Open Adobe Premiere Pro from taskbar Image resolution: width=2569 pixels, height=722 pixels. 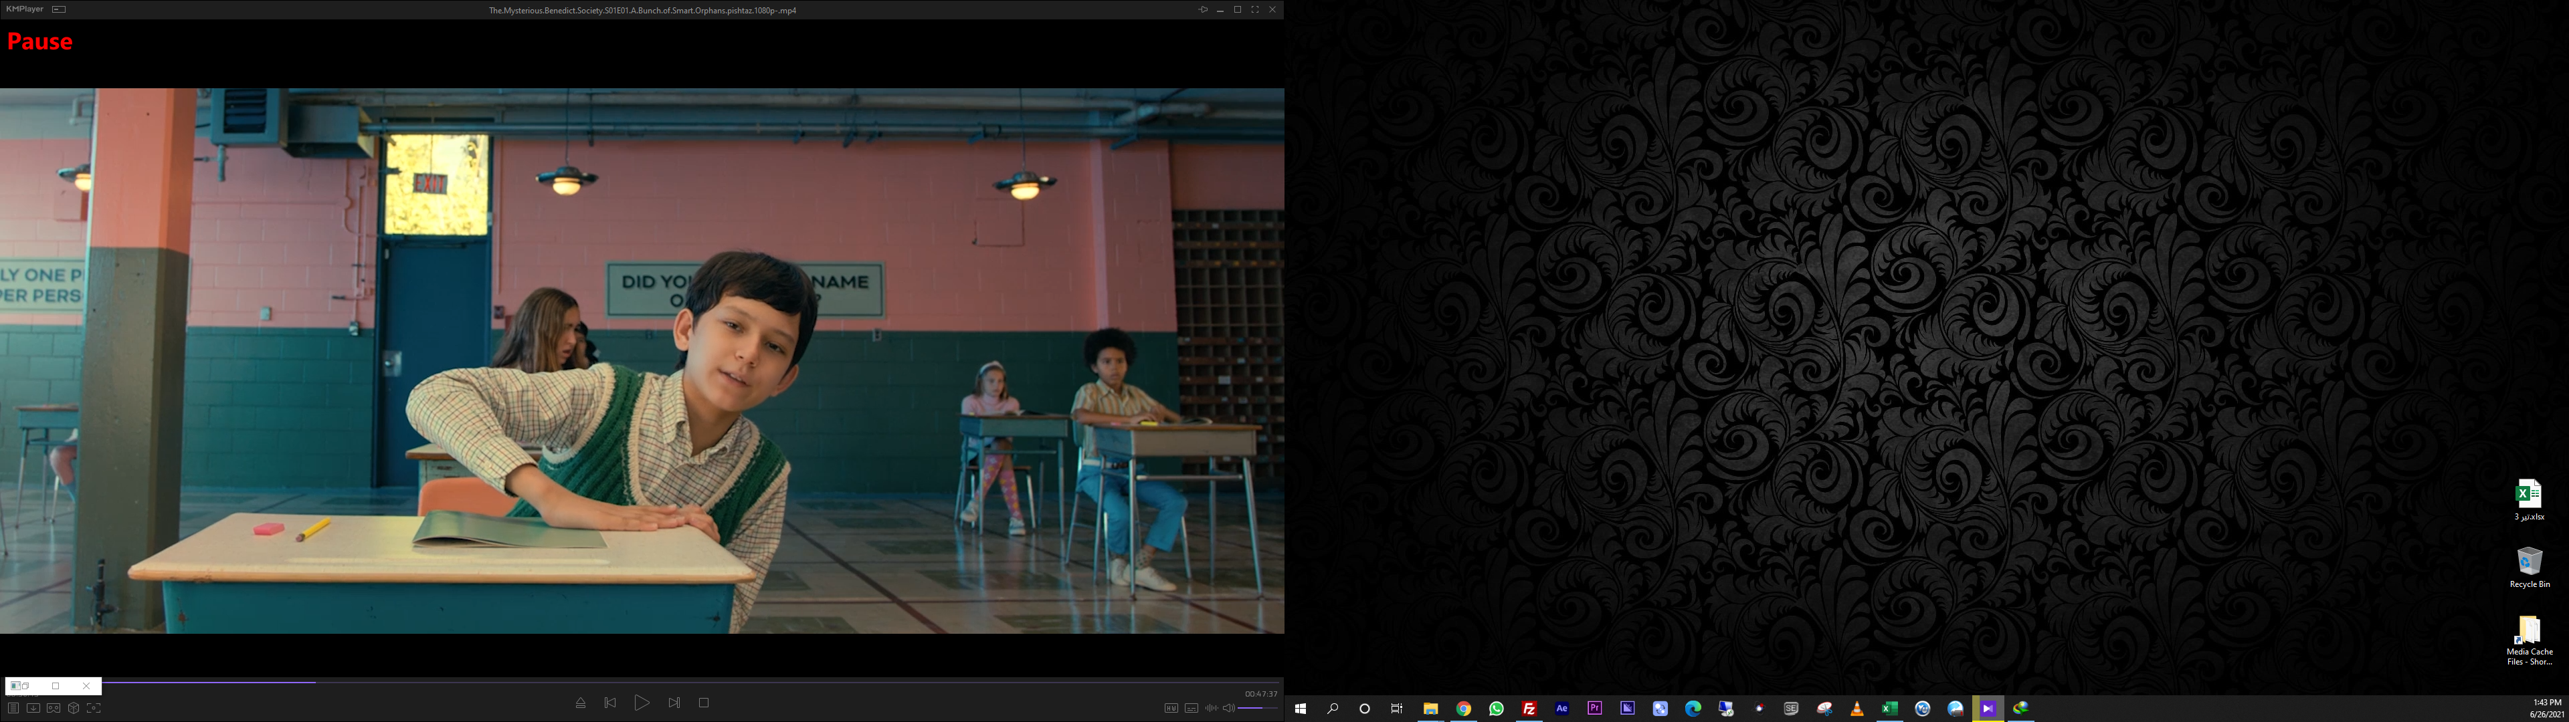pyautogui.click(x=1595, y=708)
